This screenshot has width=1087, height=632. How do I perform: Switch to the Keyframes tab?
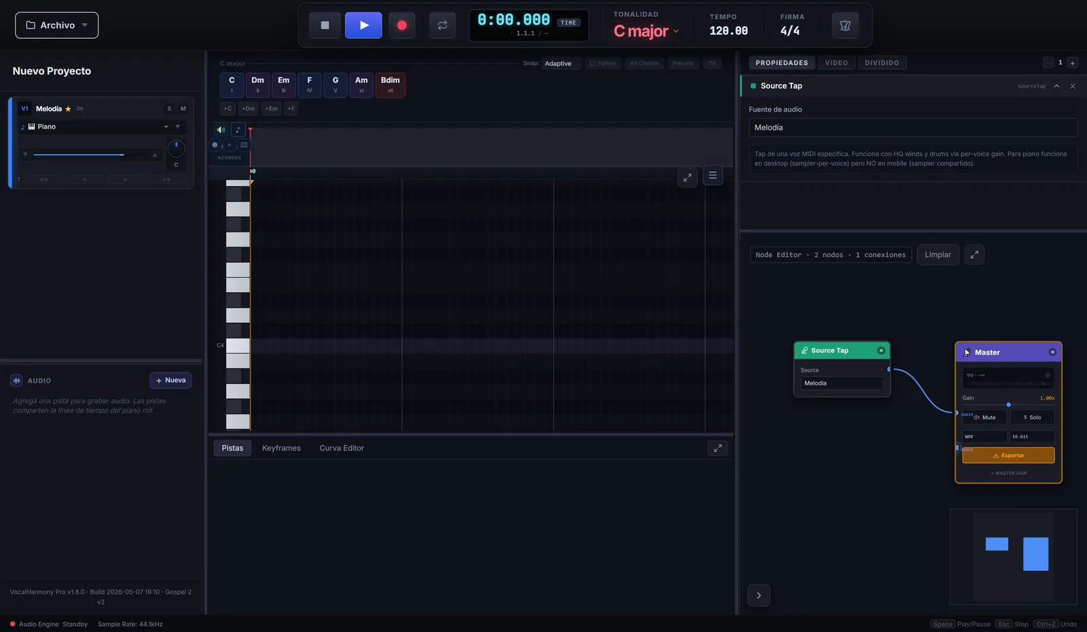281,448
